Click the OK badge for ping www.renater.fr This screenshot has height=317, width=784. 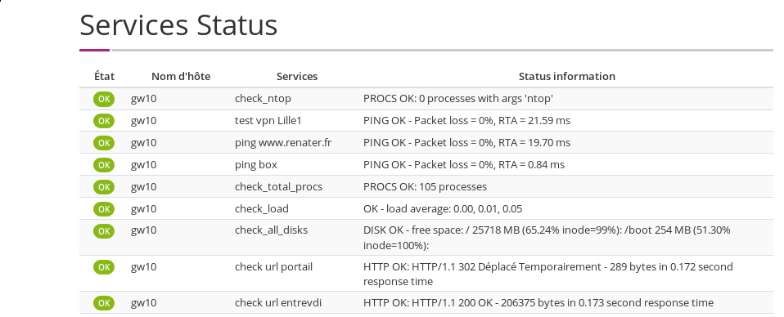point(104,143)
